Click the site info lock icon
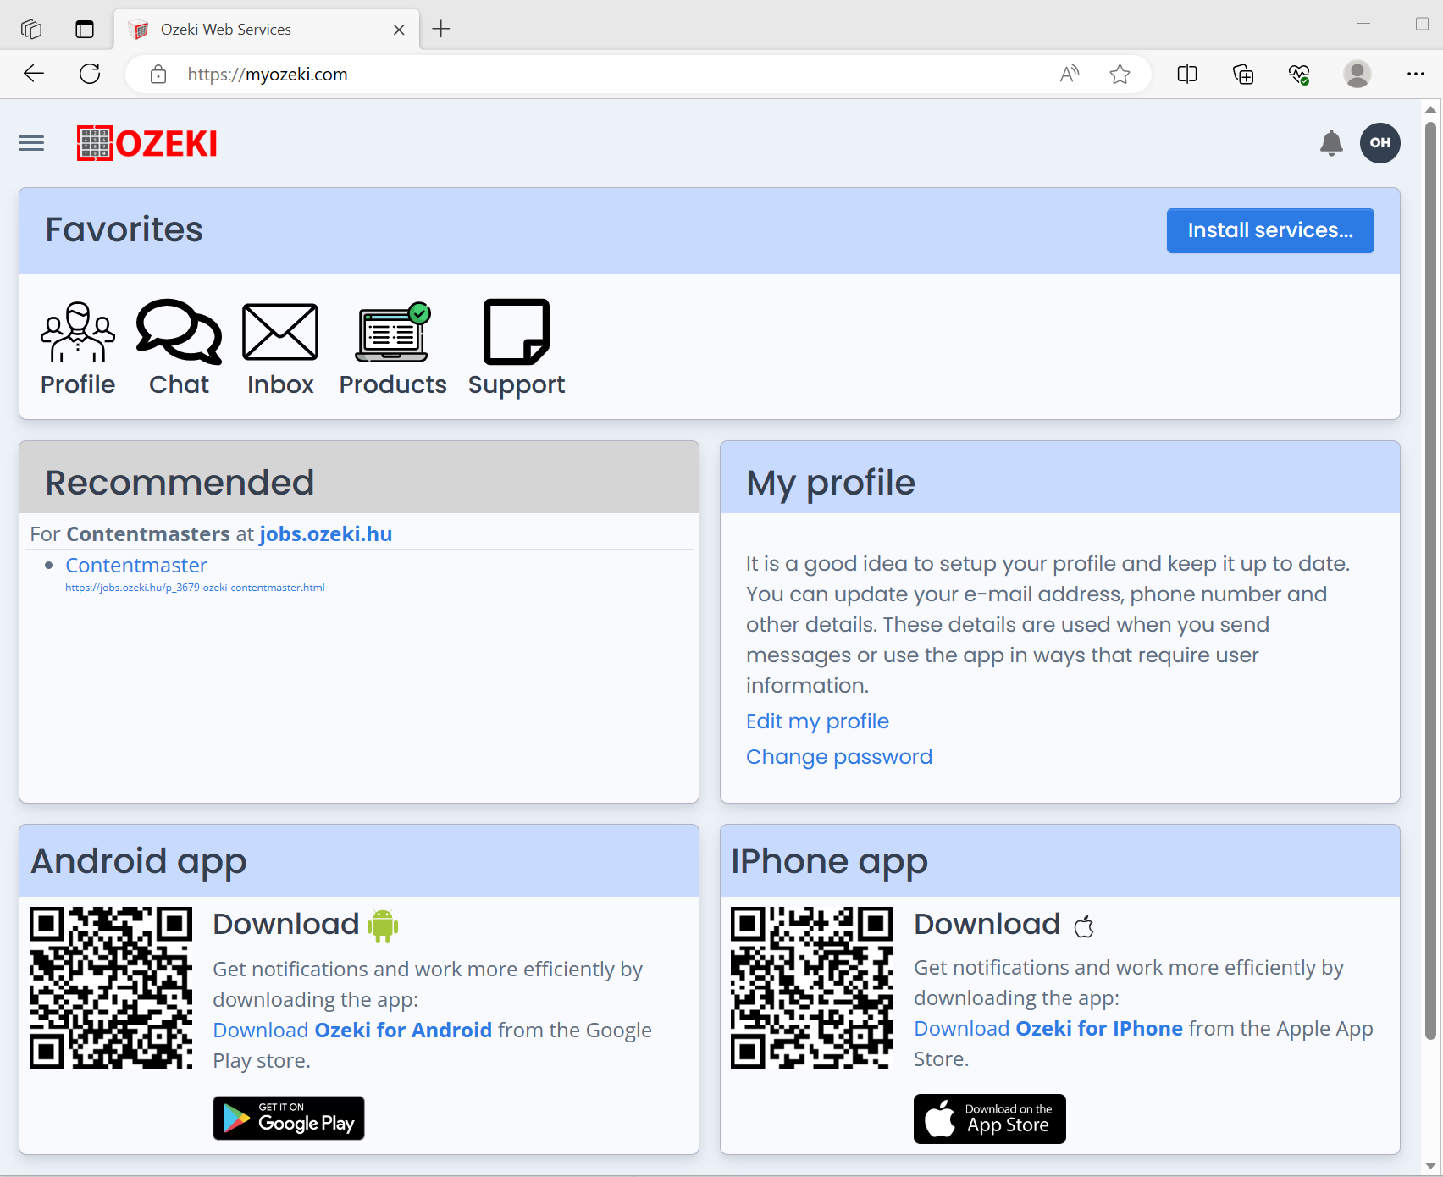The width and height of the screenshot is (1443, 1177). coord(158,75)
